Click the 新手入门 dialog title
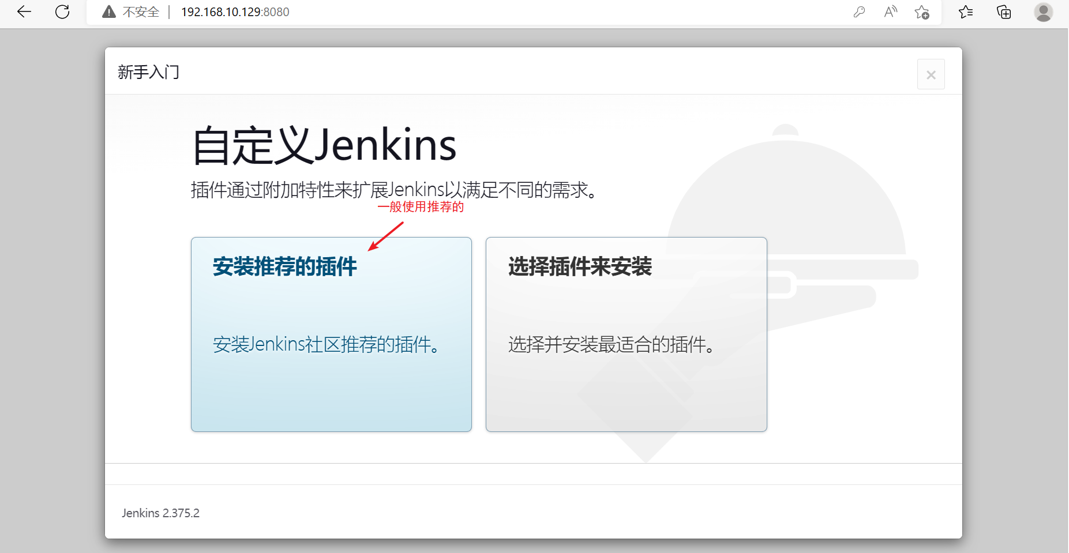Image resolution: width=1069 pixels, height=553 pixels. [148, 72]
